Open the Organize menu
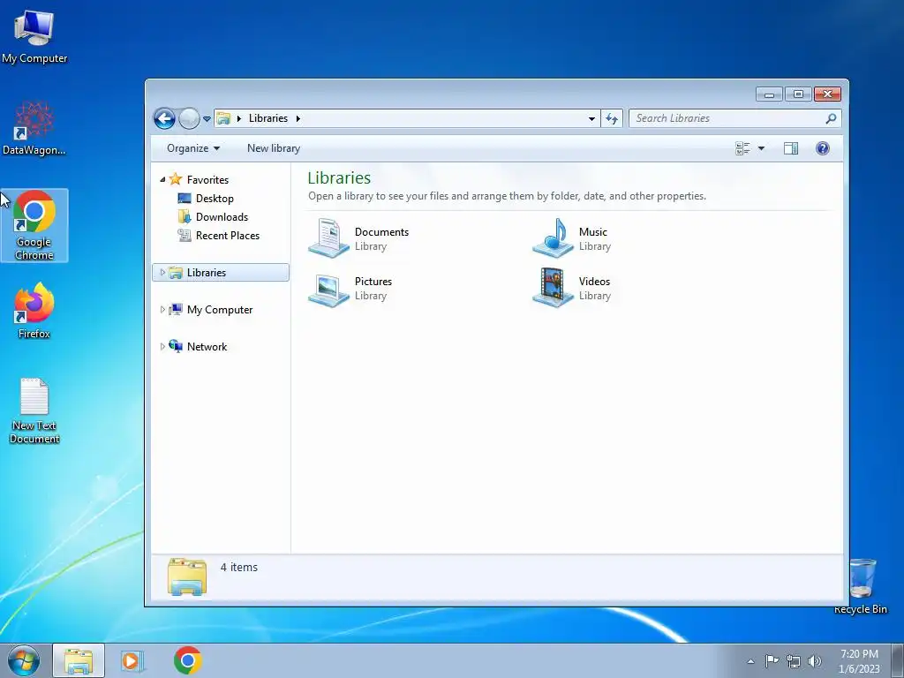Viewport: 904px width, 678px height. tap(193, 148)
